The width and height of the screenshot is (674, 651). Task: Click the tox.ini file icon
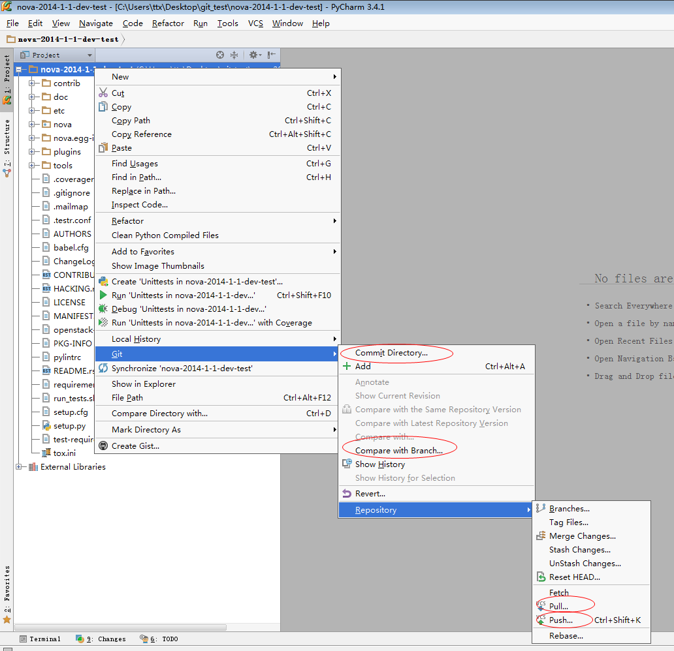coord(46,453)
